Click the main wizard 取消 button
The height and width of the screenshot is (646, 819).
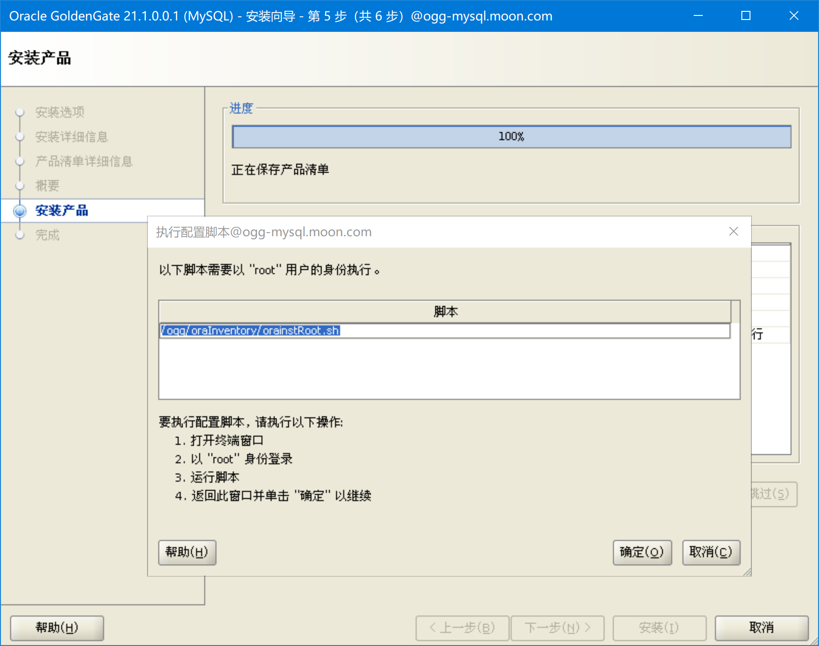pyautogui.click(x=761, y=628)
